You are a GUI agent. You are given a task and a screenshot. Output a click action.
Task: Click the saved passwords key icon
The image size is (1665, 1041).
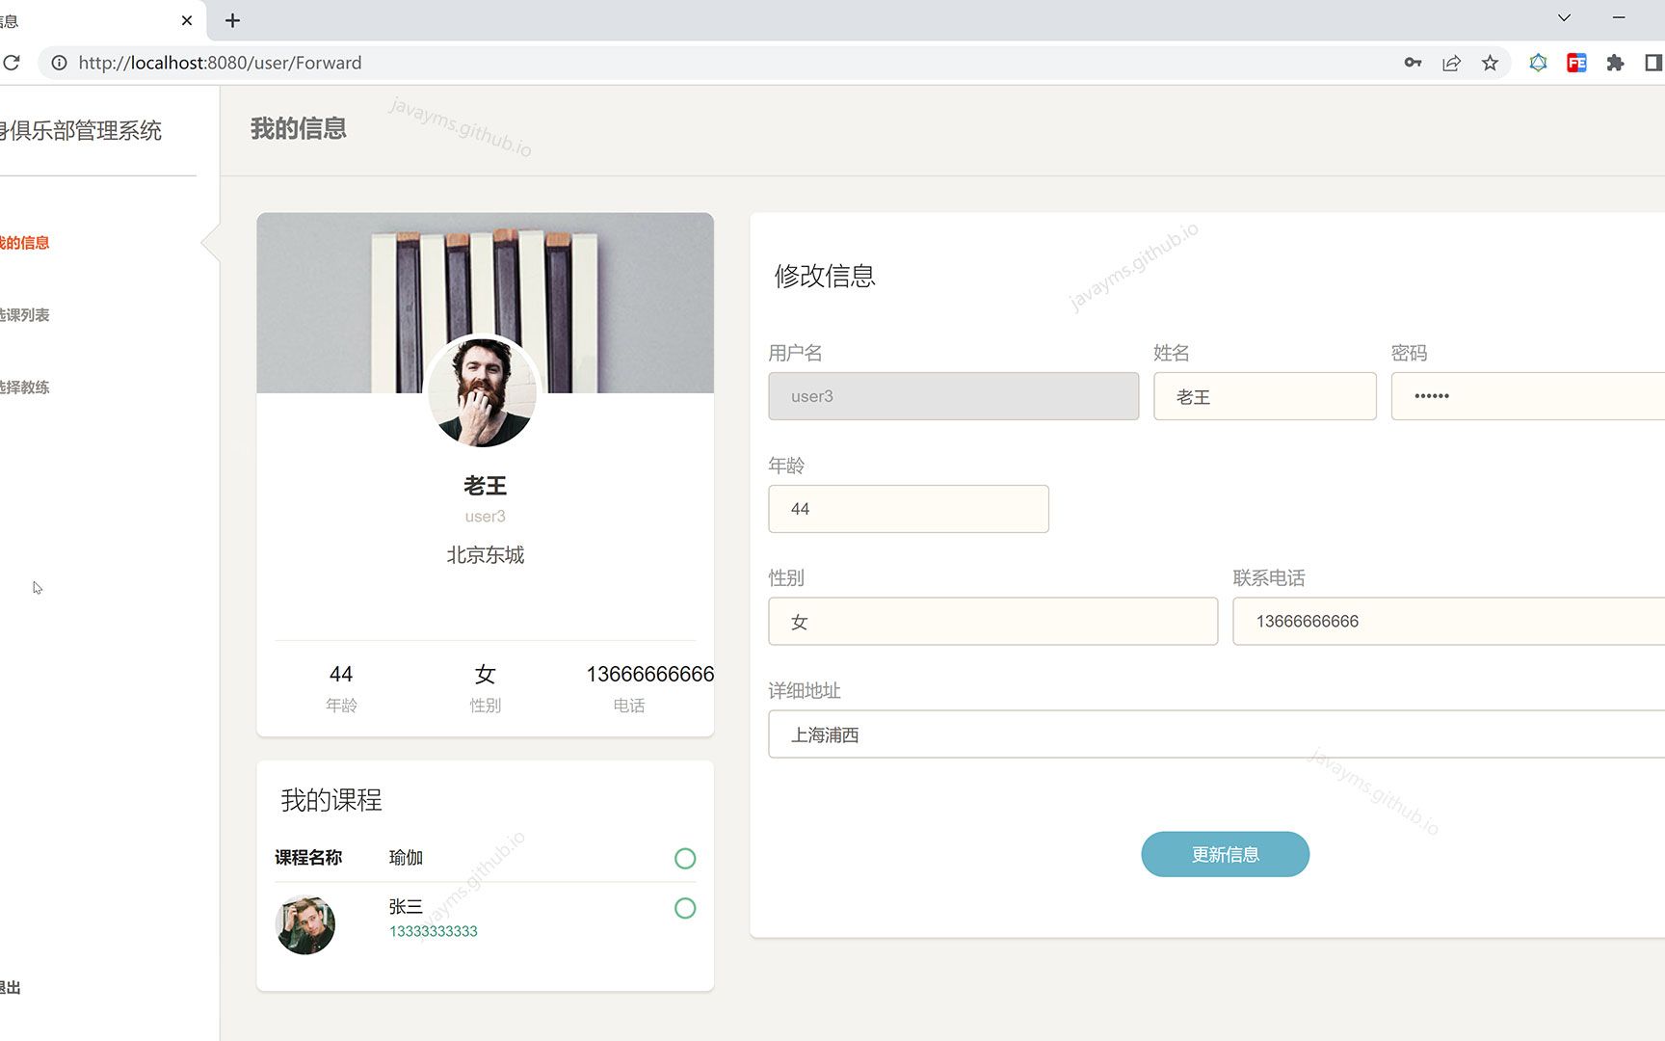[1413, 63]
